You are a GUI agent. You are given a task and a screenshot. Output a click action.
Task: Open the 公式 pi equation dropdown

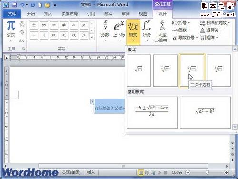(11, 31)
